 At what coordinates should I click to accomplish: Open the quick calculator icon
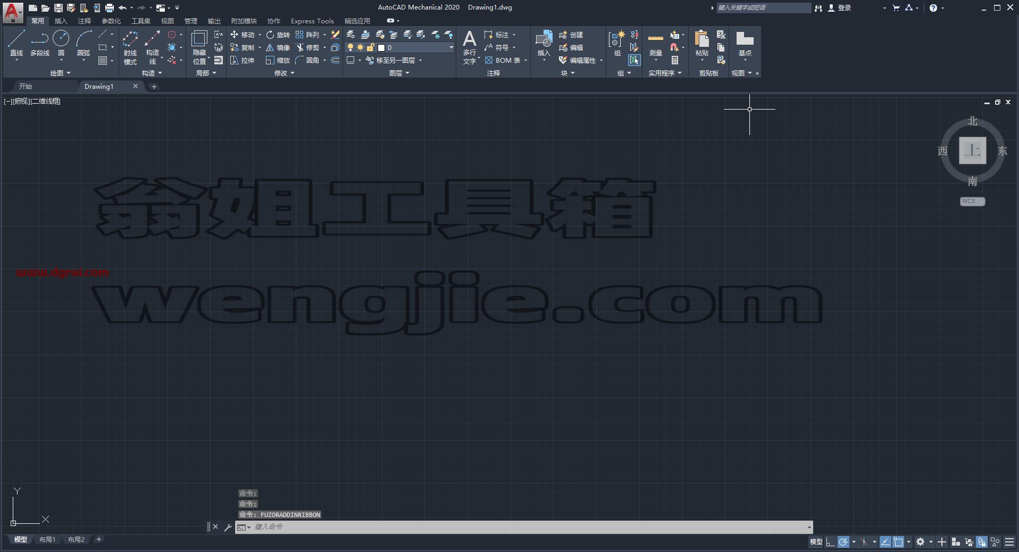(x=675, y=60)
